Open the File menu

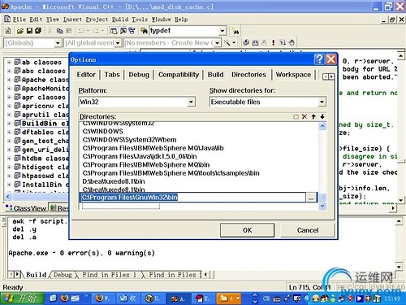click(19, 20)
